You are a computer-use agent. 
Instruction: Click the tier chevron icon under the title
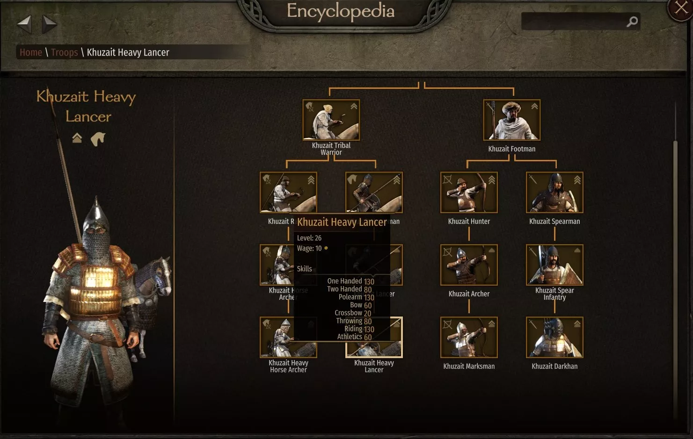77,138
